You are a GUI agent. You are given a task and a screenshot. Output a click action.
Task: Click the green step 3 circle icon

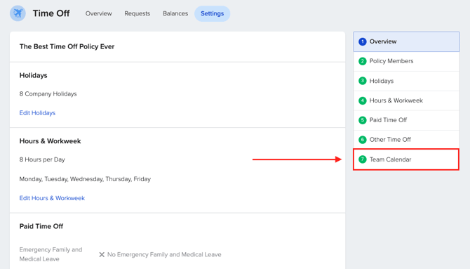pyautogui.click(x=363, y=81)
